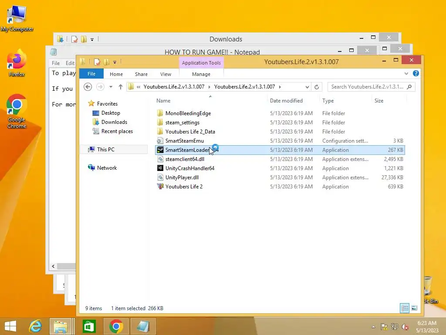This screenshot has width=446, height=335.
Task: Refresh the current folder view
Action: 317,87
